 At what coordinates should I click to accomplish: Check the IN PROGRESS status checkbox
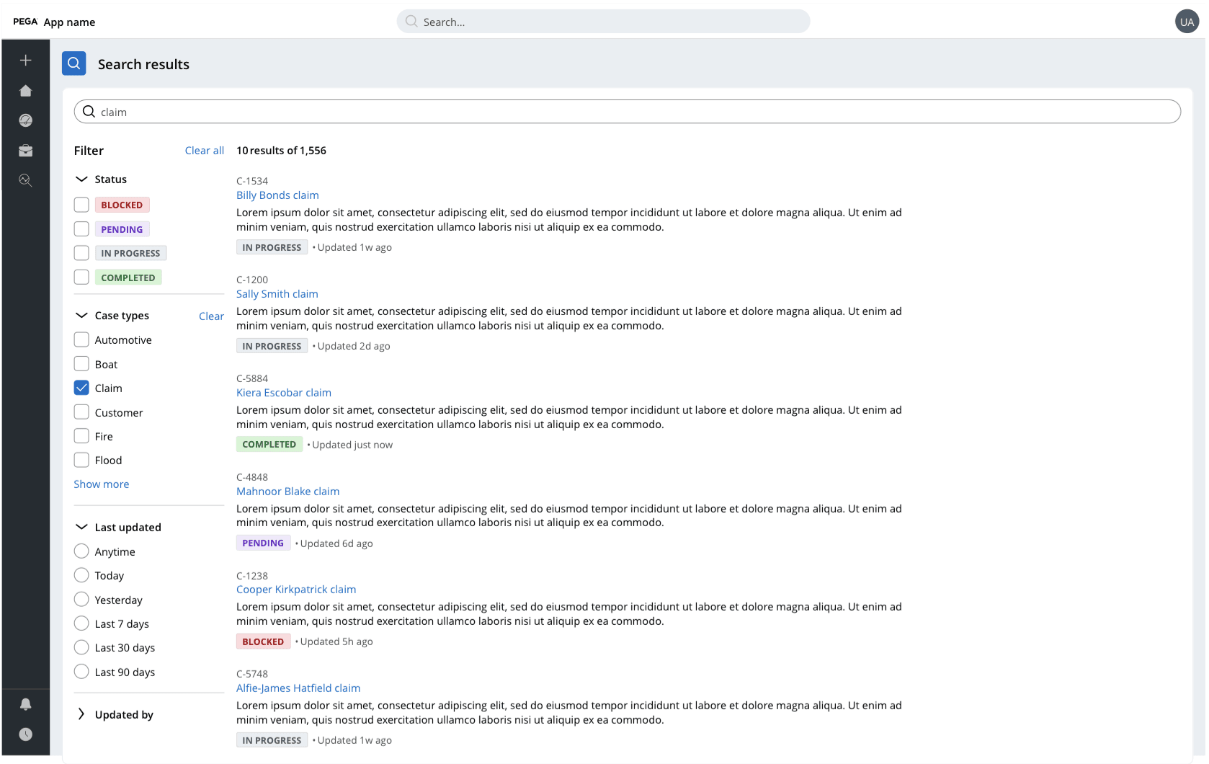coord(81,253)
